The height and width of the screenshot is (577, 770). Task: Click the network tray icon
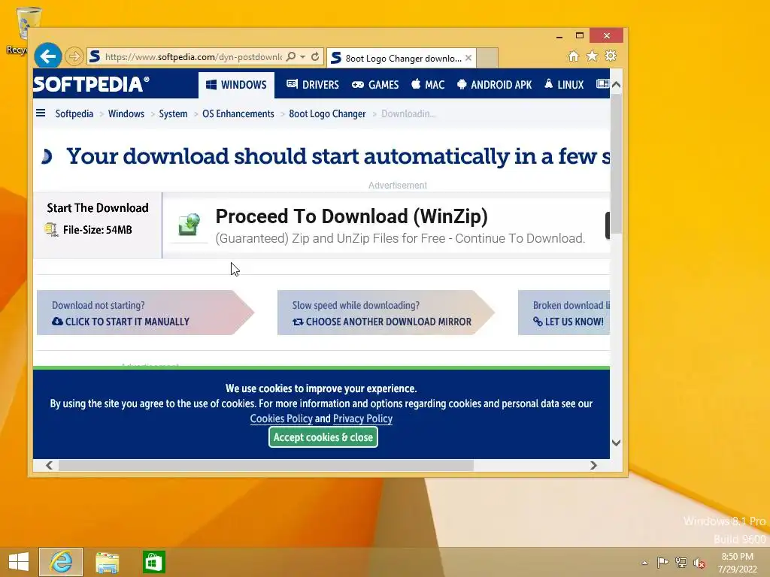pyautogui.click(x=681, y=563)
